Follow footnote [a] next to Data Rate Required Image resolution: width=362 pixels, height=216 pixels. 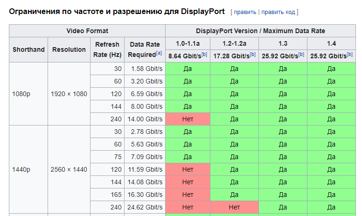click(x=159, y=53)
